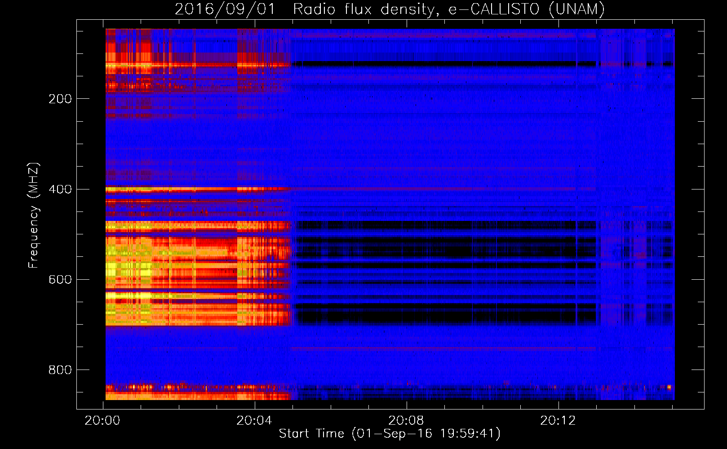Click the "600" frequency tick label
This screenshot has width=727, height=449.
tap(60, 279)
